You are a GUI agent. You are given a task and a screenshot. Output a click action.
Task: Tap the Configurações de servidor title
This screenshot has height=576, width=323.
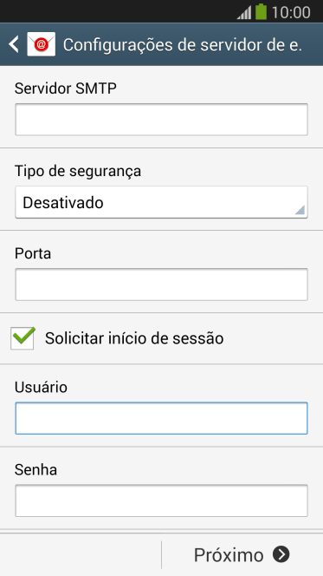(183, 45)
